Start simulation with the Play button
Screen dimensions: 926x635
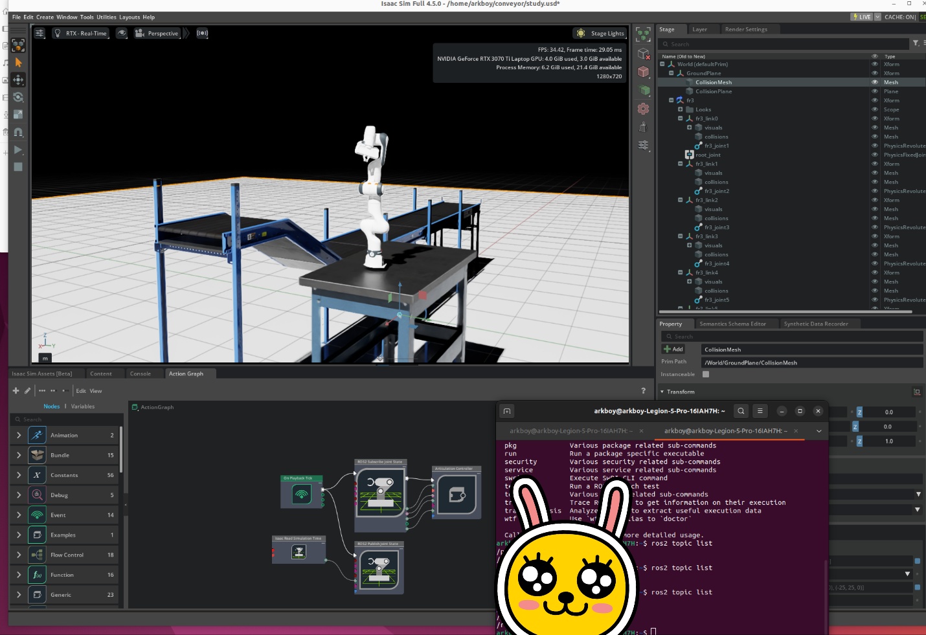18,150
